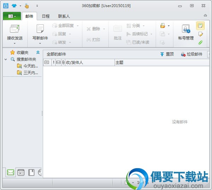
Task: Click the pencil edit note icon
Action: point(200,34)
